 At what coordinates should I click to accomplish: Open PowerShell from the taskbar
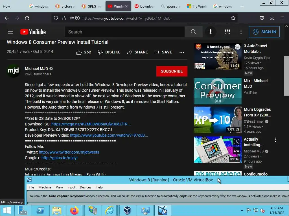(x=40, y=210)
